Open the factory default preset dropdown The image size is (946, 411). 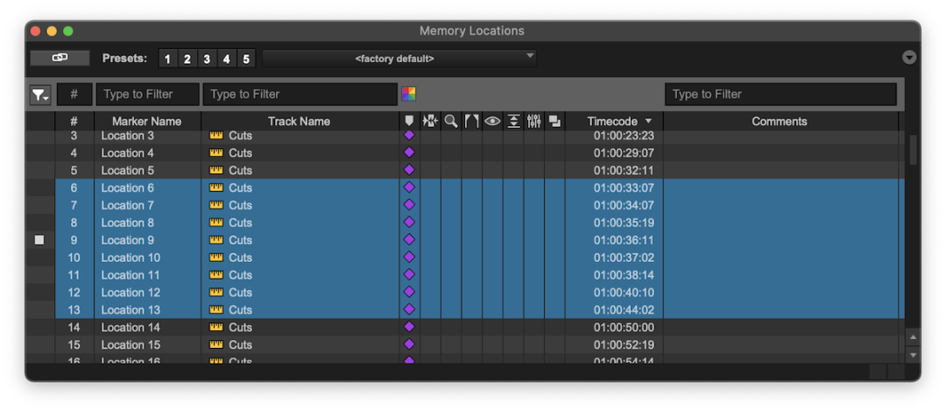tap(399, 59)
